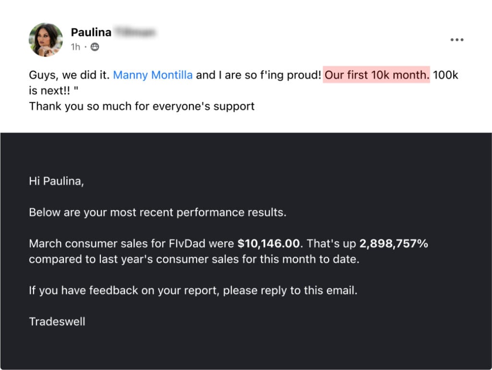Image resolution: width=492 pixels, height=370 pixels.
Task: Click the group audience icon beside timestamp
Action: tap(95, 47)
